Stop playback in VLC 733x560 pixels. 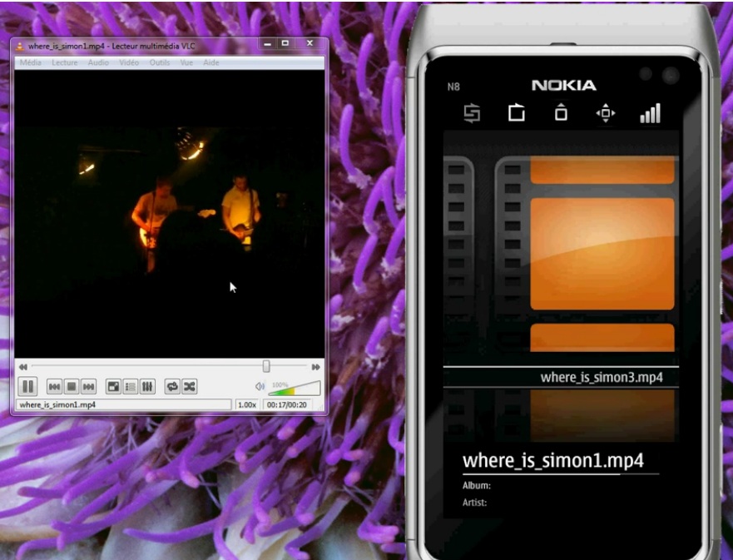[70, 385]
